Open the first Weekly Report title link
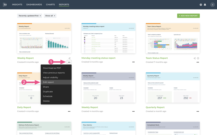The image size is (217, 135). [x=25, y=58]
